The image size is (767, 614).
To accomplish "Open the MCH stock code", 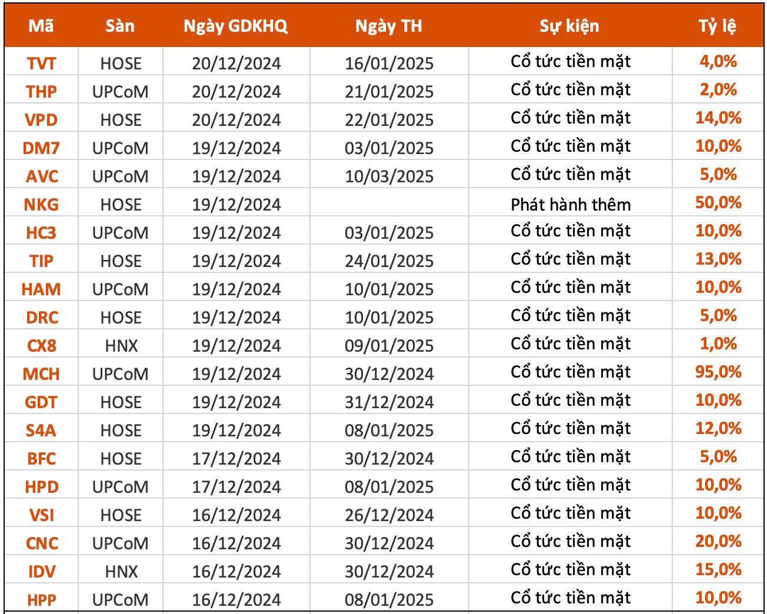I will coord(41,374).
